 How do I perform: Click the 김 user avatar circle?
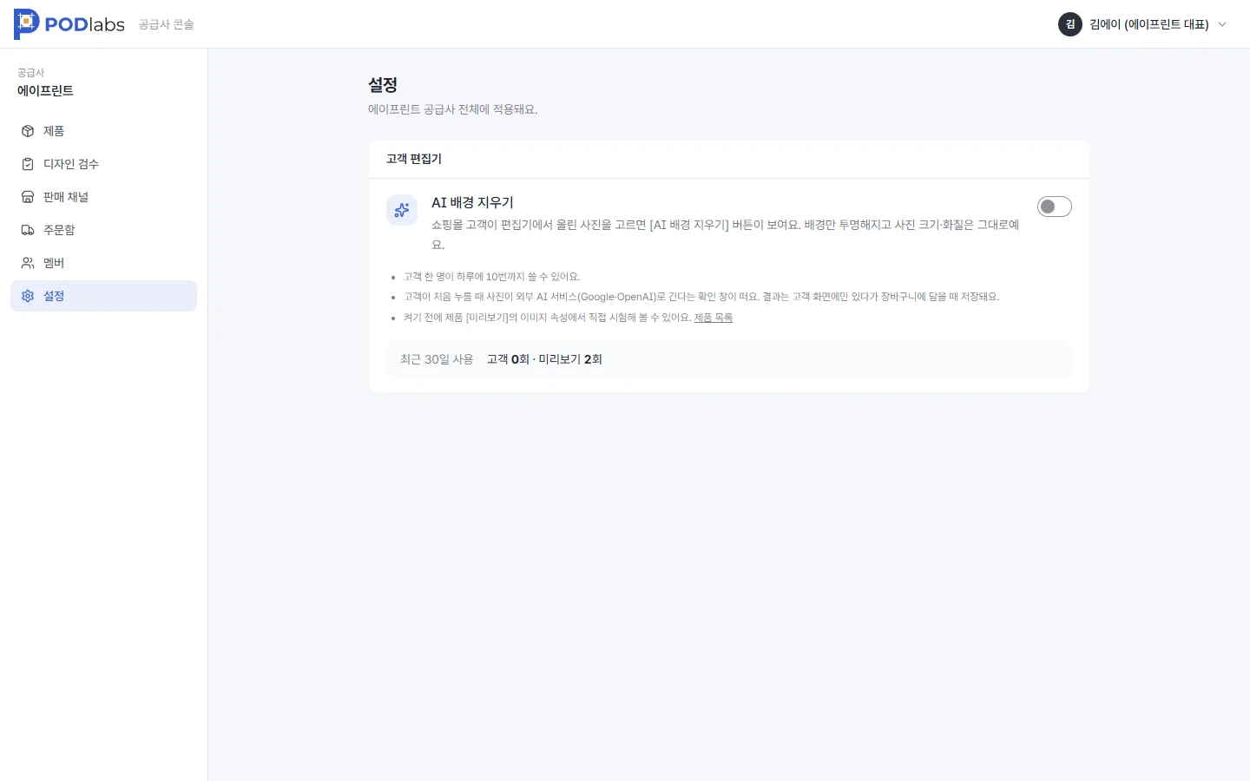click(x=1070, y=24)
